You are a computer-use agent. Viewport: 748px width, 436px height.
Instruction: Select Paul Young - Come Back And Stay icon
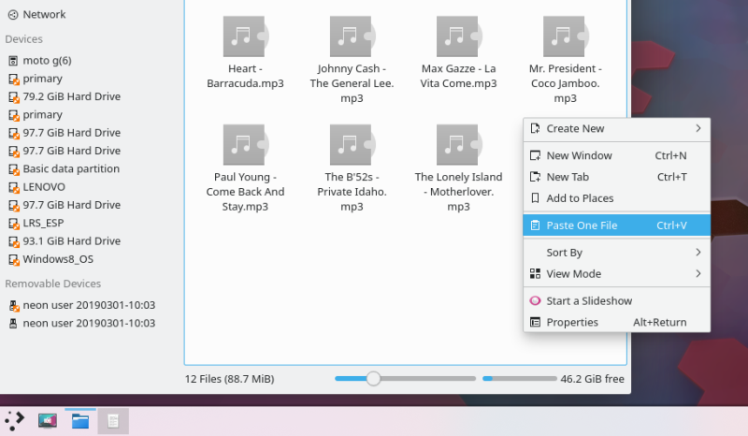[245, 145]
